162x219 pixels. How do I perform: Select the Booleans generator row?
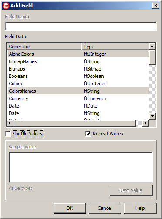(x=78, y=76)
